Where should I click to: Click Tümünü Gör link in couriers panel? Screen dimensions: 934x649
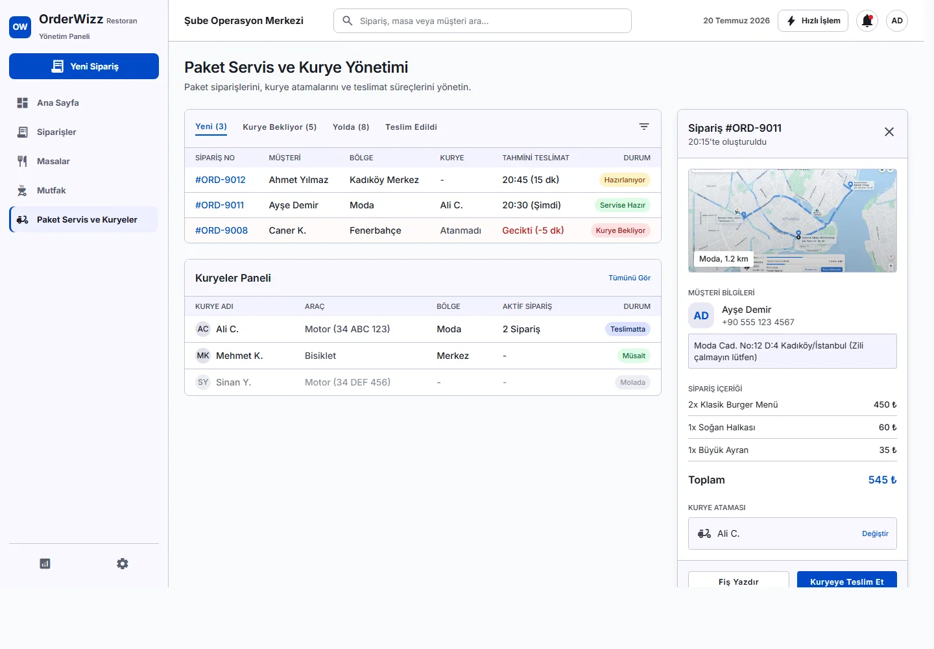629,278
